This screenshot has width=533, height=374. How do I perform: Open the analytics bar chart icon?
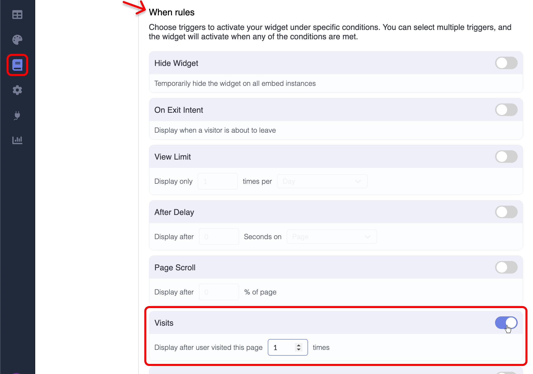point(17,140)
